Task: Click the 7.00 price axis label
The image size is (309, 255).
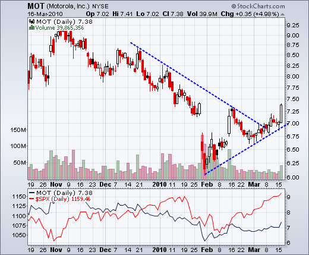Action: [x=294, y=123]
